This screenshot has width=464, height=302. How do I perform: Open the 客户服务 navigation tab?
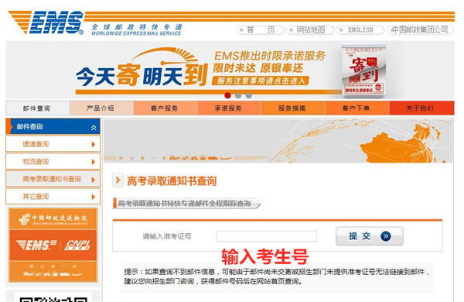pos(165,108)
